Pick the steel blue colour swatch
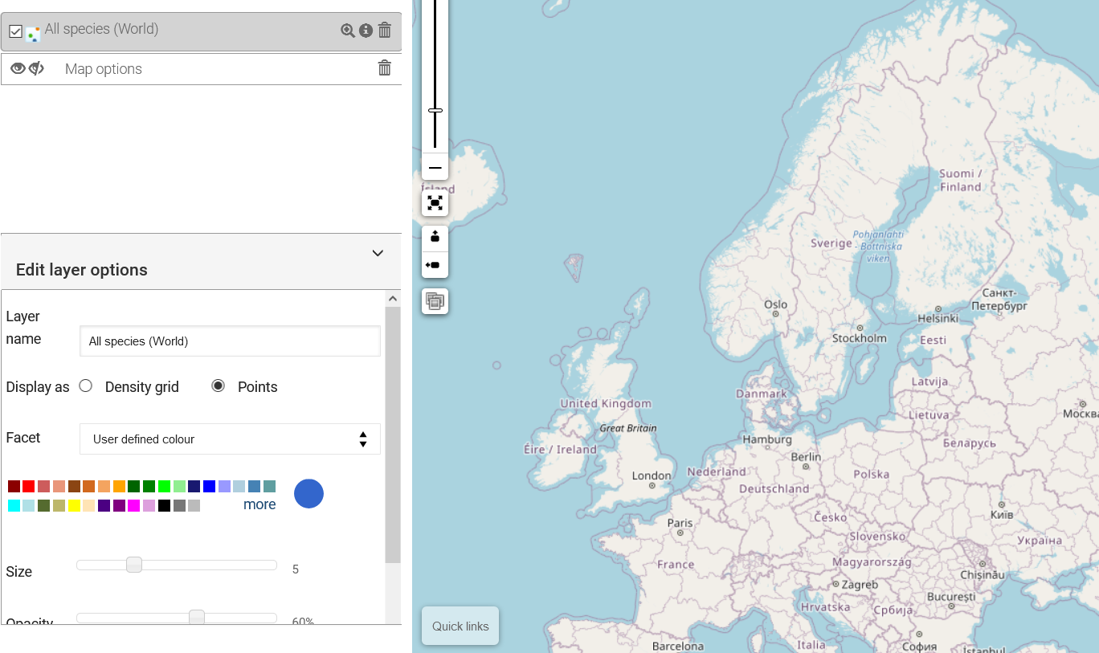1099x653 pixels. coord(254,486)
